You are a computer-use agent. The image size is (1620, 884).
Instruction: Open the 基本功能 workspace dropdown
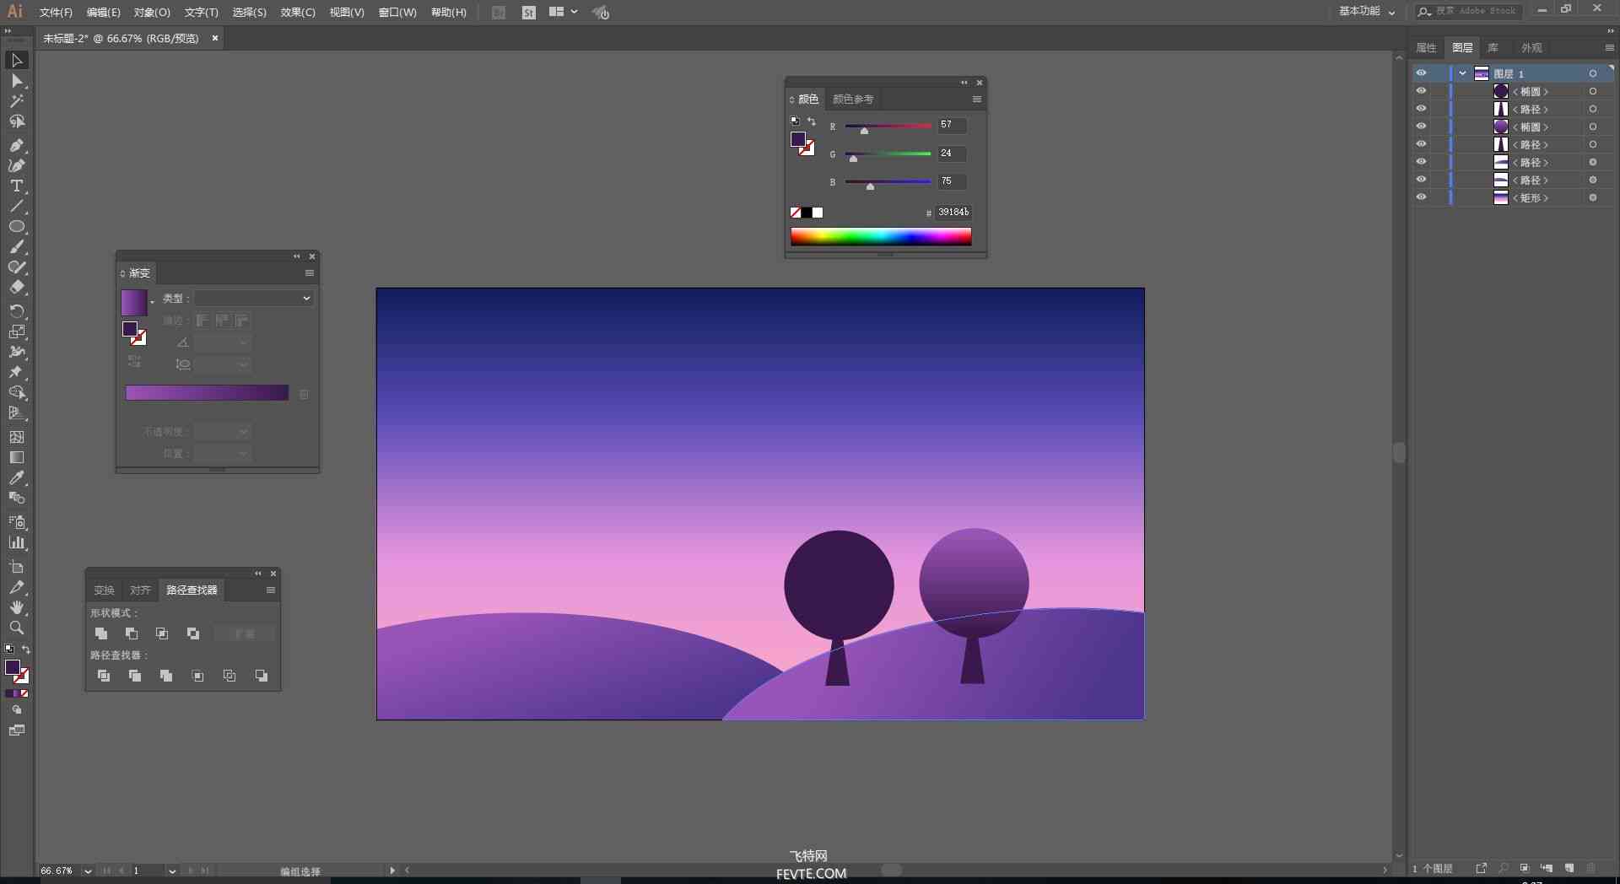click(x=1367, y=12)
